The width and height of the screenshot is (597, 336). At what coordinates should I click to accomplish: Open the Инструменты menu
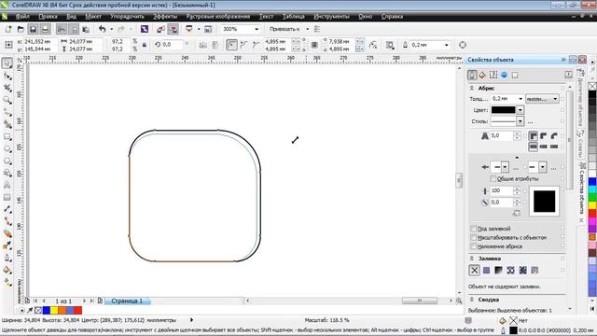point(331,17)
